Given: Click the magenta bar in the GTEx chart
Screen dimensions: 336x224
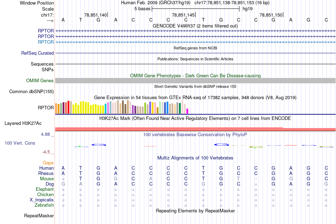Looking at the screenshot, I should click(187, 111).
